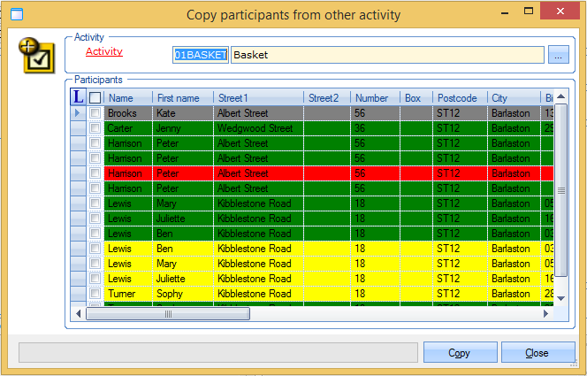Select the red highlighted Harrison Peter row

(x=265, y=173)
